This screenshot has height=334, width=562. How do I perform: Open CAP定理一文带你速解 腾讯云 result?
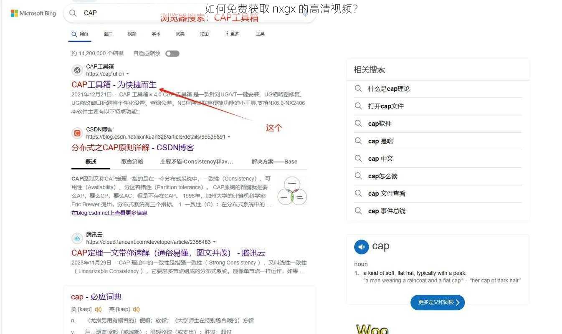(x=168, y=253)
